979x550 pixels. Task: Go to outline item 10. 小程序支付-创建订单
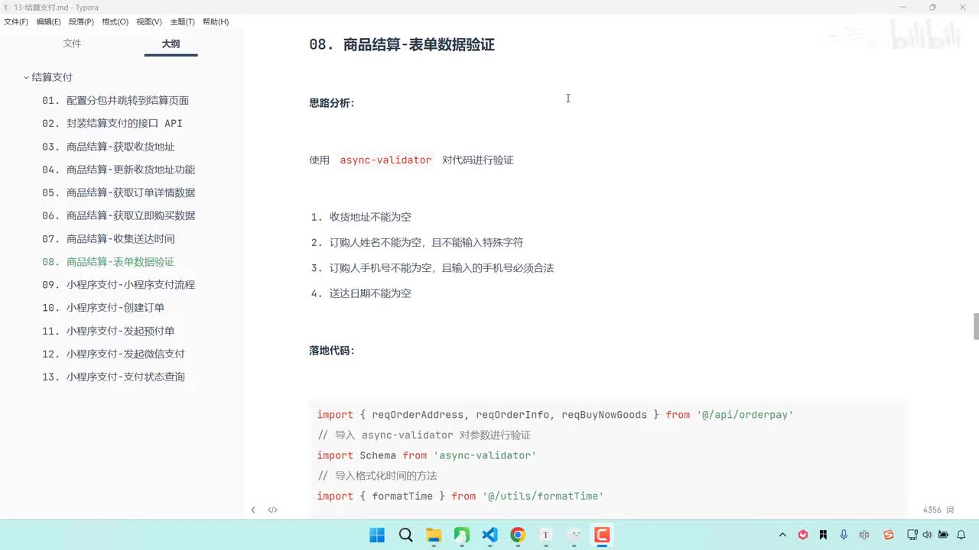click(103, 307)
